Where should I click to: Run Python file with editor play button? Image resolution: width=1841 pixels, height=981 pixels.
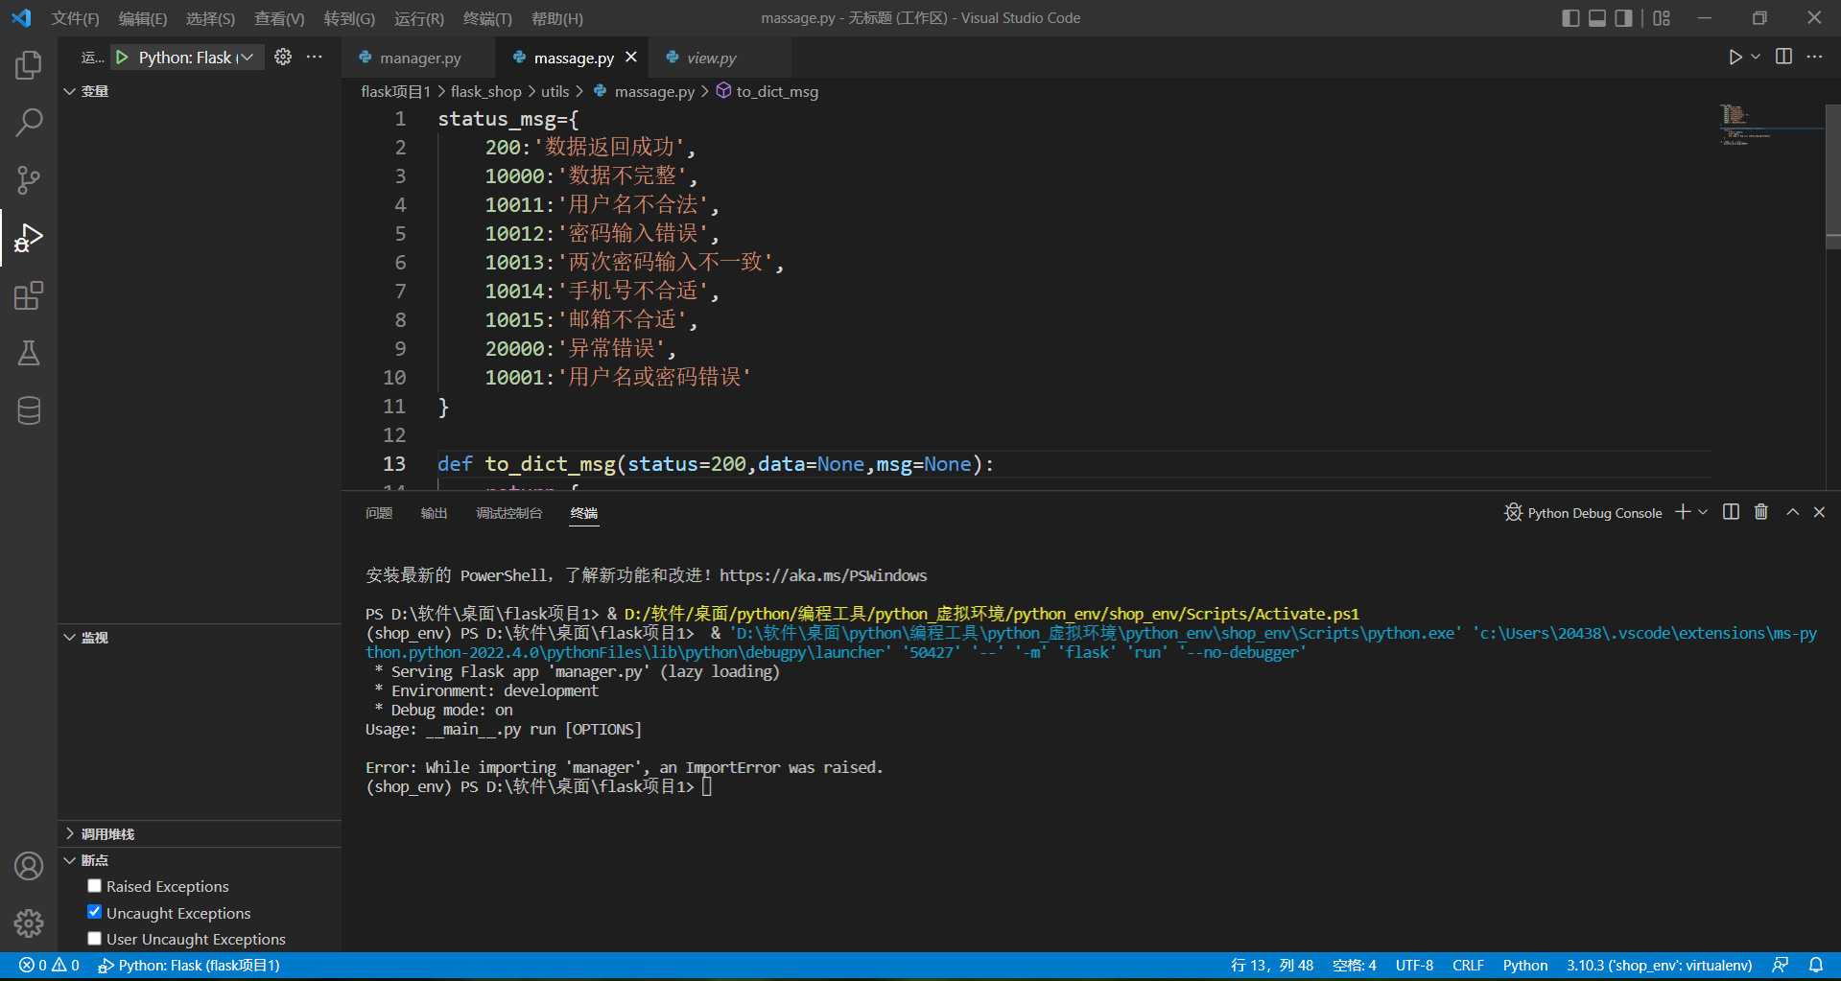pyautogui.click(x=1735, y=57)
